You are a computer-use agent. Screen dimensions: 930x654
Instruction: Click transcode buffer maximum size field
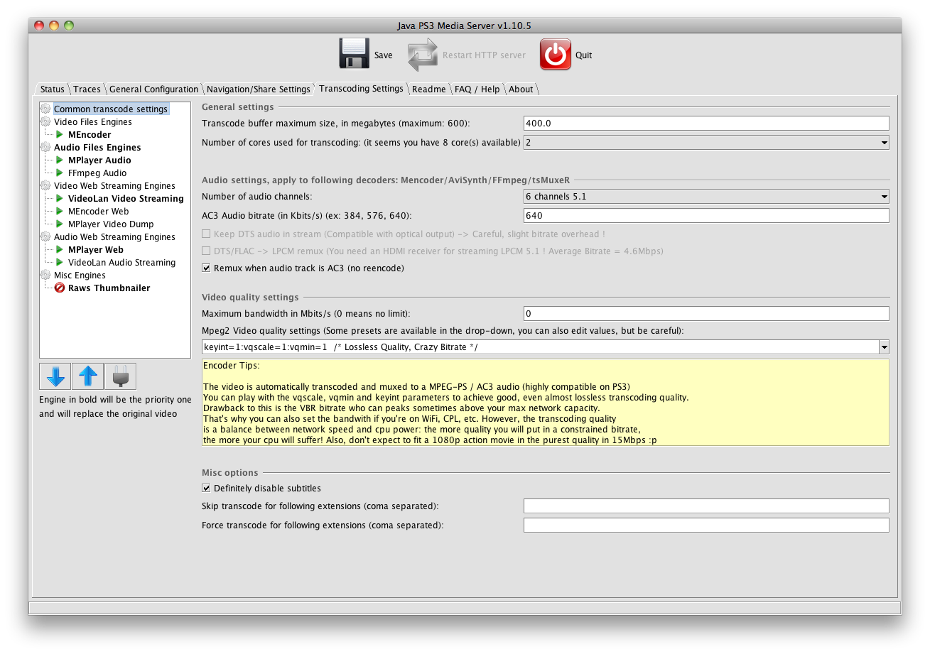click(x=706, y=124)
